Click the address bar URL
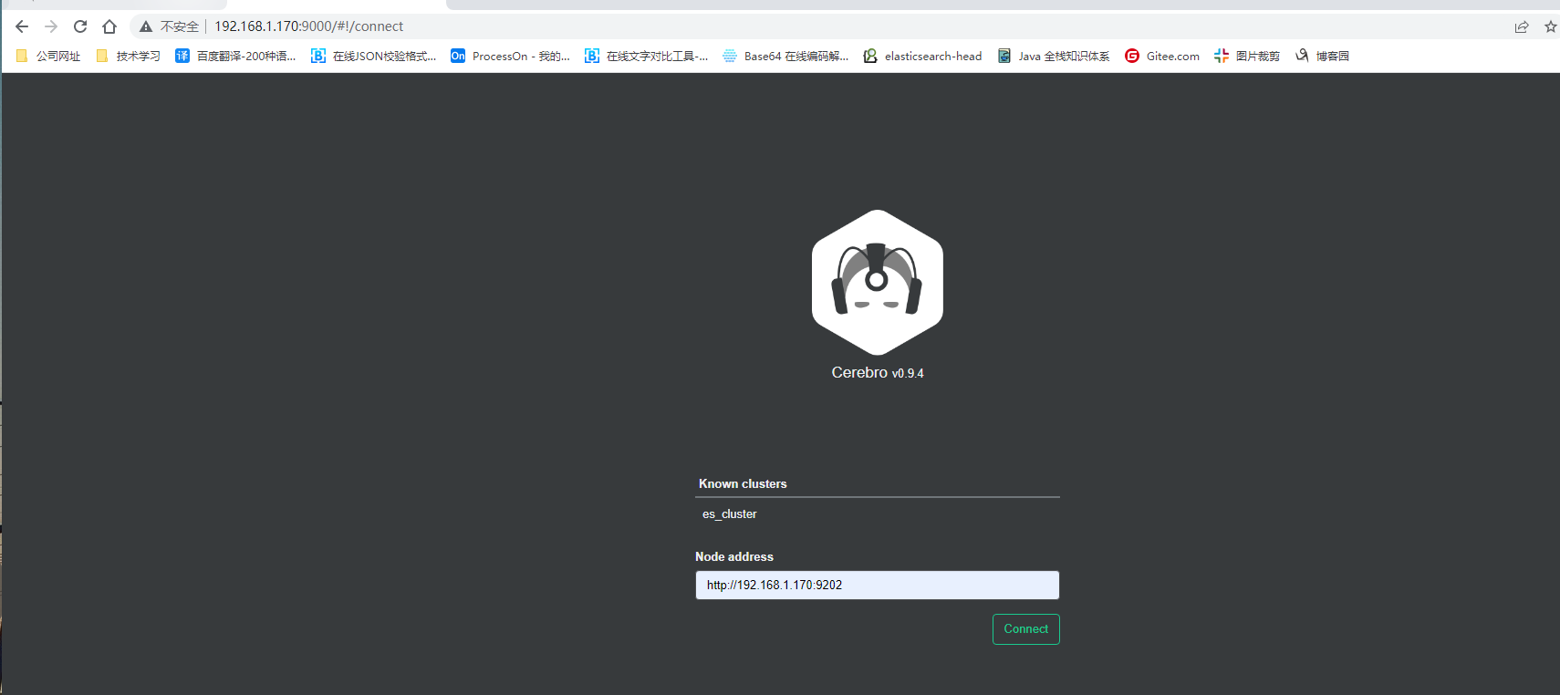 click(x=308, y=26)
